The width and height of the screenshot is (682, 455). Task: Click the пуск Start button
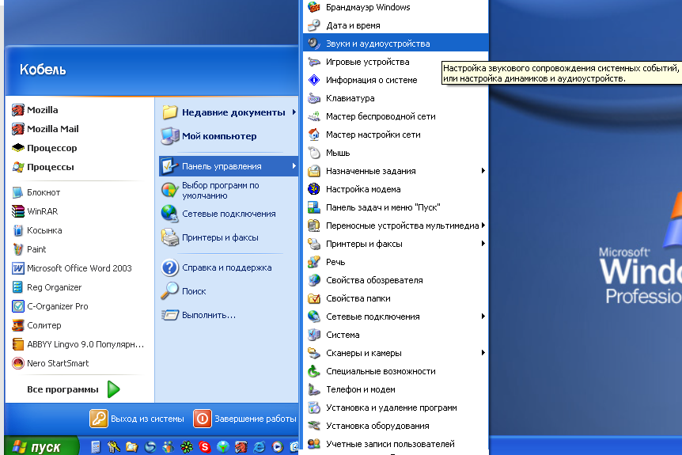42,446
